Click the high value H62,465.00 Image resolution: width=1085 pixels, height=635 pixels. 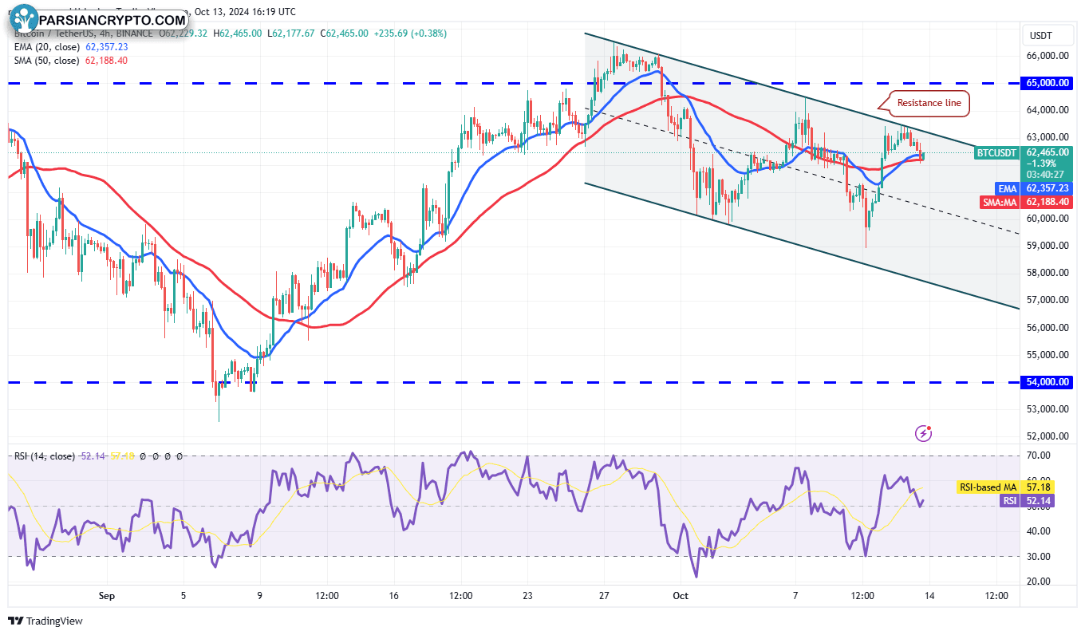tap(239, 34)
